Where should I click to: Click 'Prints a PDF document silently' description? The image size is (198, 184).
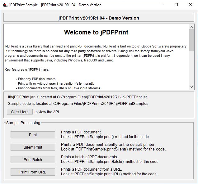pos(108,144)
